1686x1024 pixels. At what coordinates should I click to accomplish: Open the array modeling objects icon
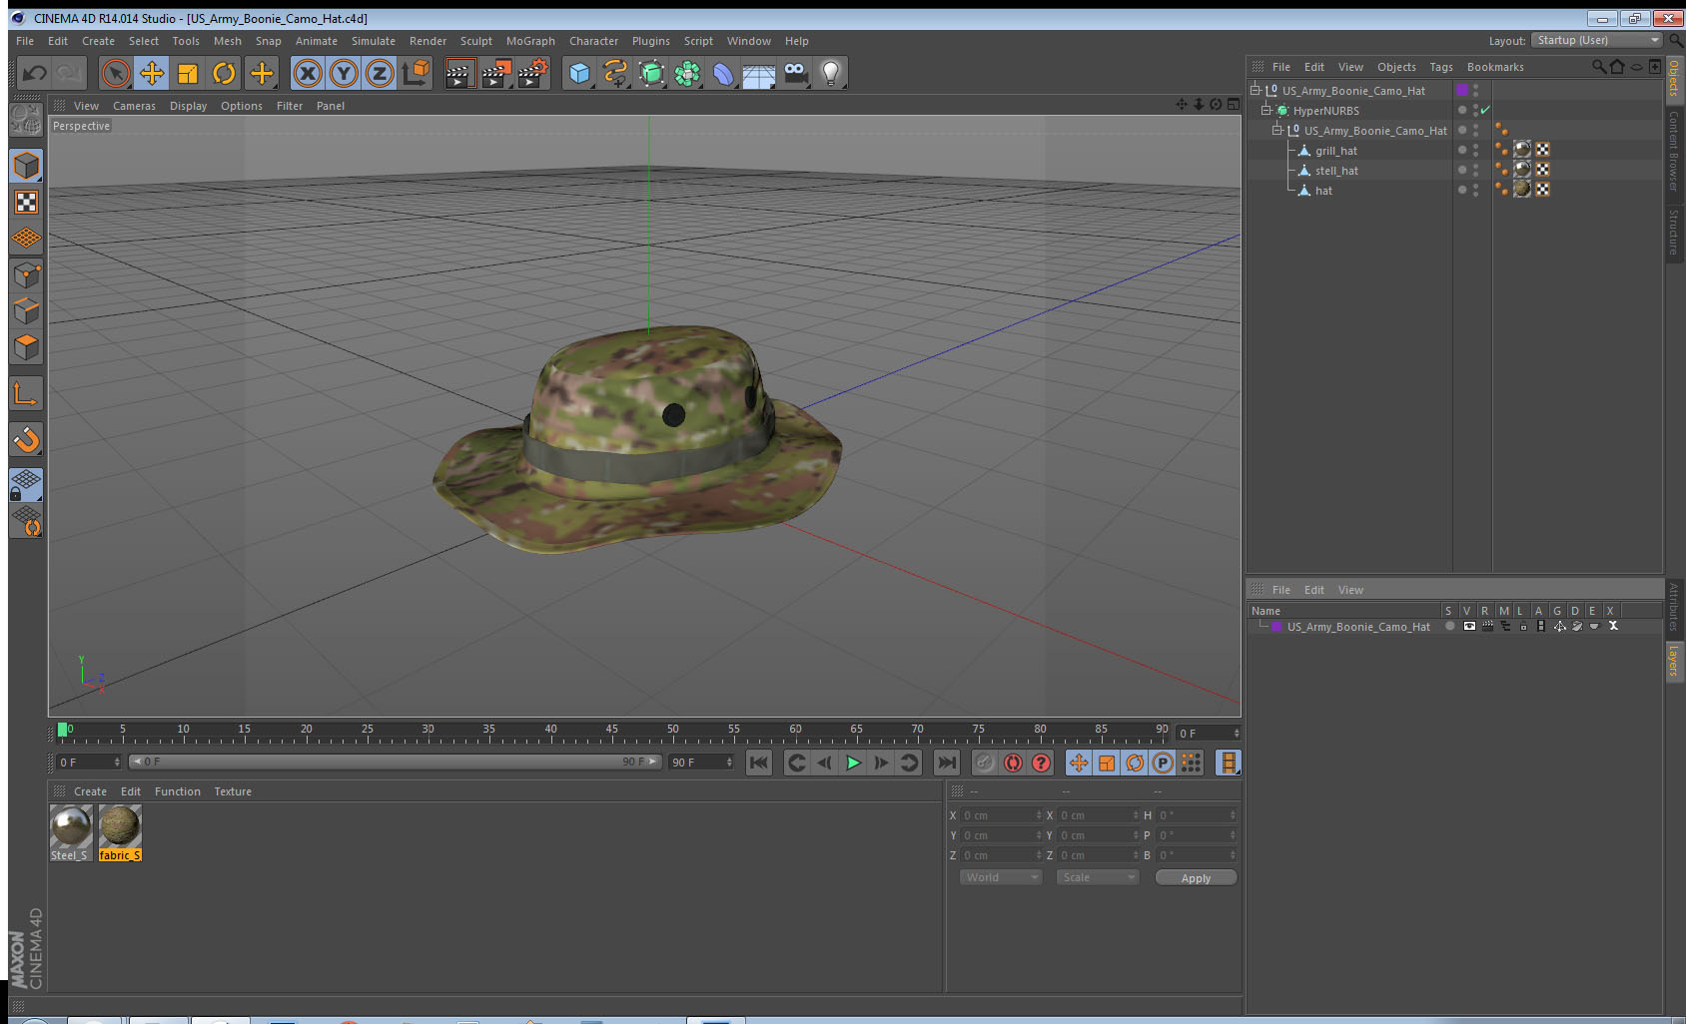click(687, 73)
